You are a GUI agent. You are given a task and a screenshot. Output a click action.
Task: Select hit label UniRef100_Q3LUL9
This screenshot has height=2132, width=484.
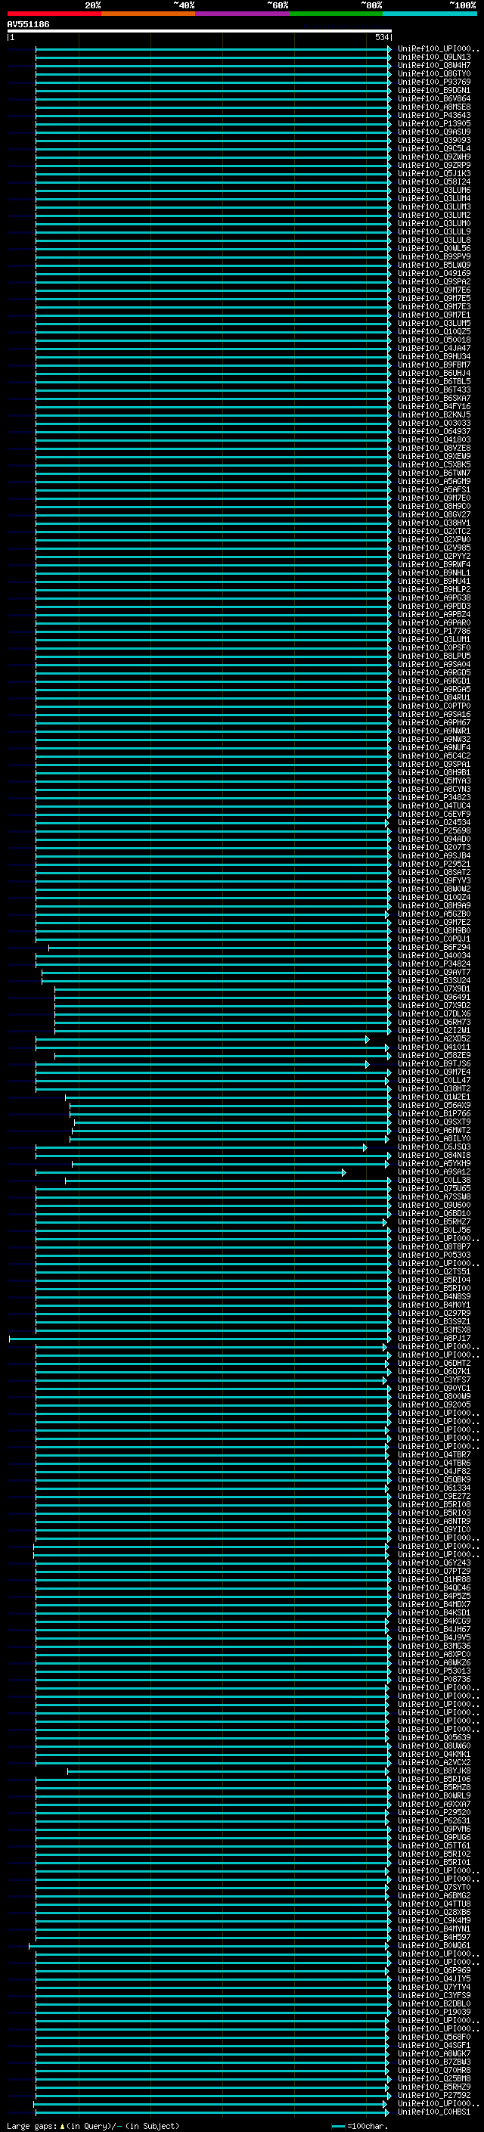[434, 231]
